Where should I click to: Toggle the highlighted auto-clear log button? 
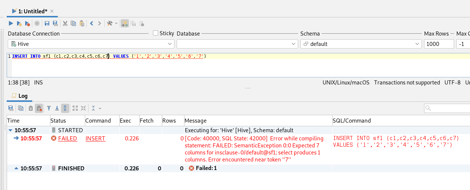tap(39, 108)
